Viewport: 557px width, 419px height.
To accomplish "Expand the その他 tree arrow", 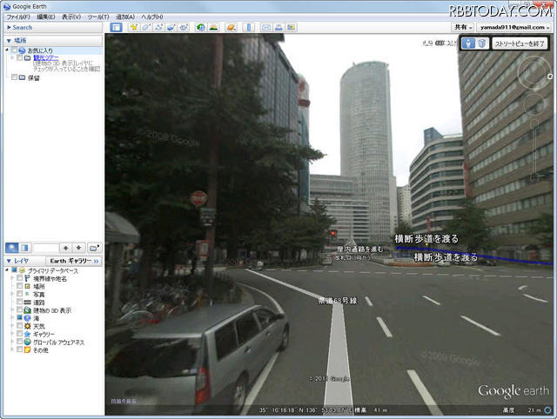I will pos(11,349).
